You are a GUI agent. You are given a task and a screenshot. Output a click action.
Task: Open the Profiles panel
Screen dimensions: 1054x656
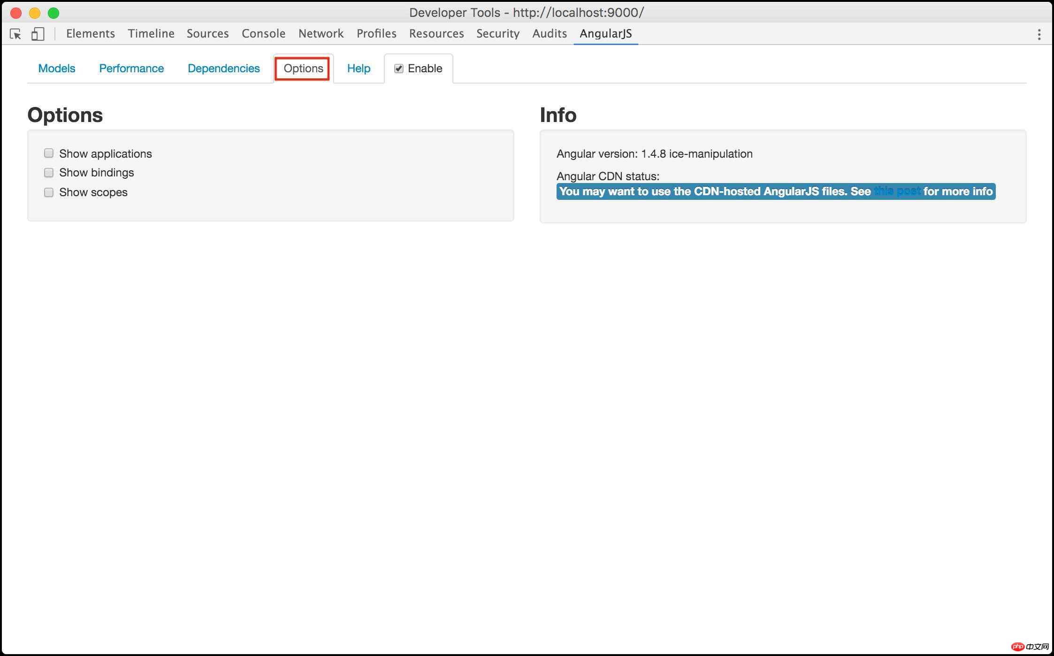coord(376,33)
